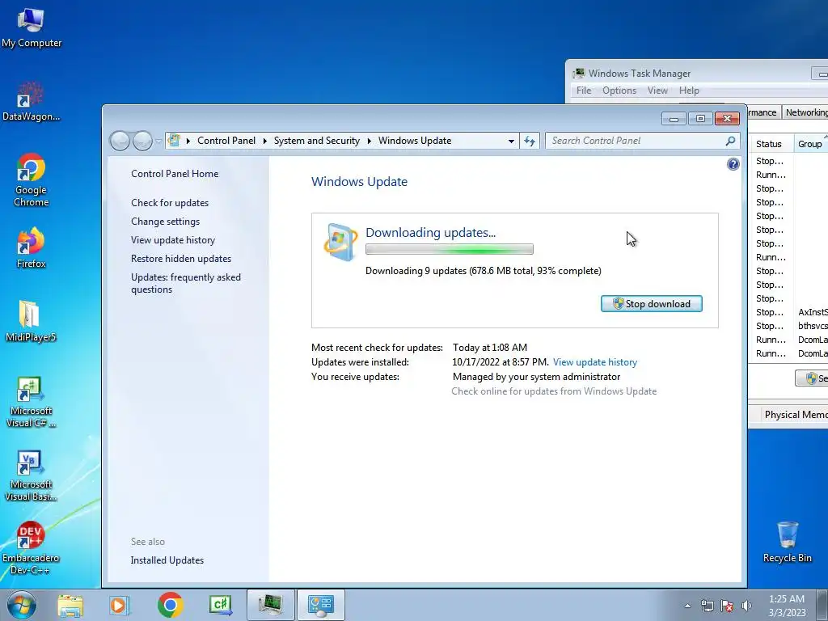Open View update history in sidebar
The width and height of the screenshot is (828, 621).
point(173,239)
